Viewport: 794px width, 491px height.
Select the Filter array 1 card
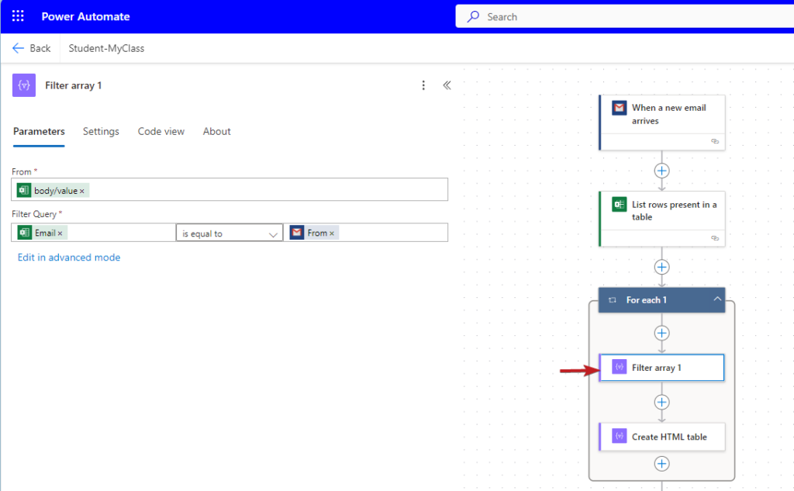(x=662, y=368)
